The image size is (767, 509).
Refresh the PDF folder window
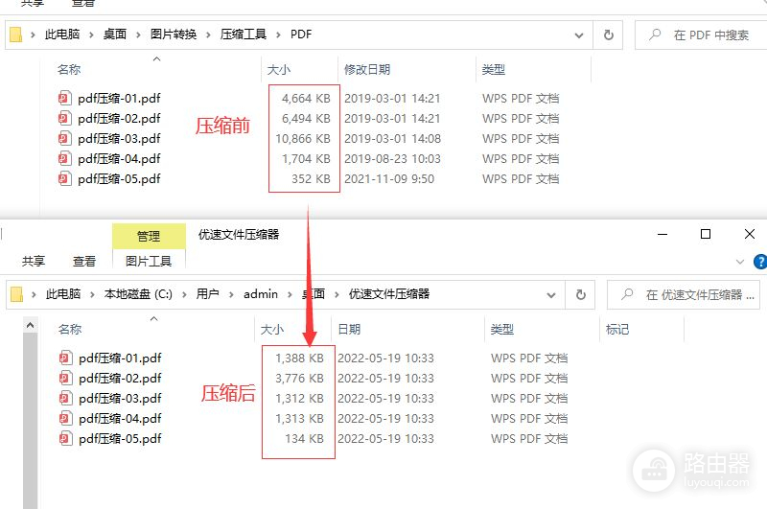608,35
